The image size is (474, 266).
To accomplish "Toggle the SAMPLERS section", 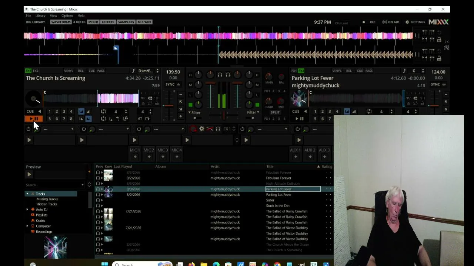I will 126,22.
